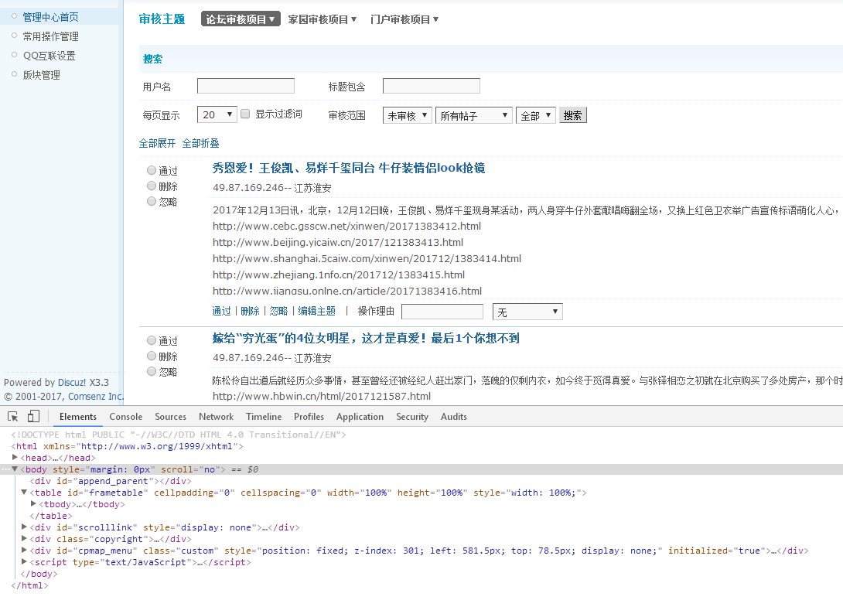Select the 通过 radio for the 秀恩爱 post
Image resolution: width=843 pixels, height=607 pixels.
point(152,170)
